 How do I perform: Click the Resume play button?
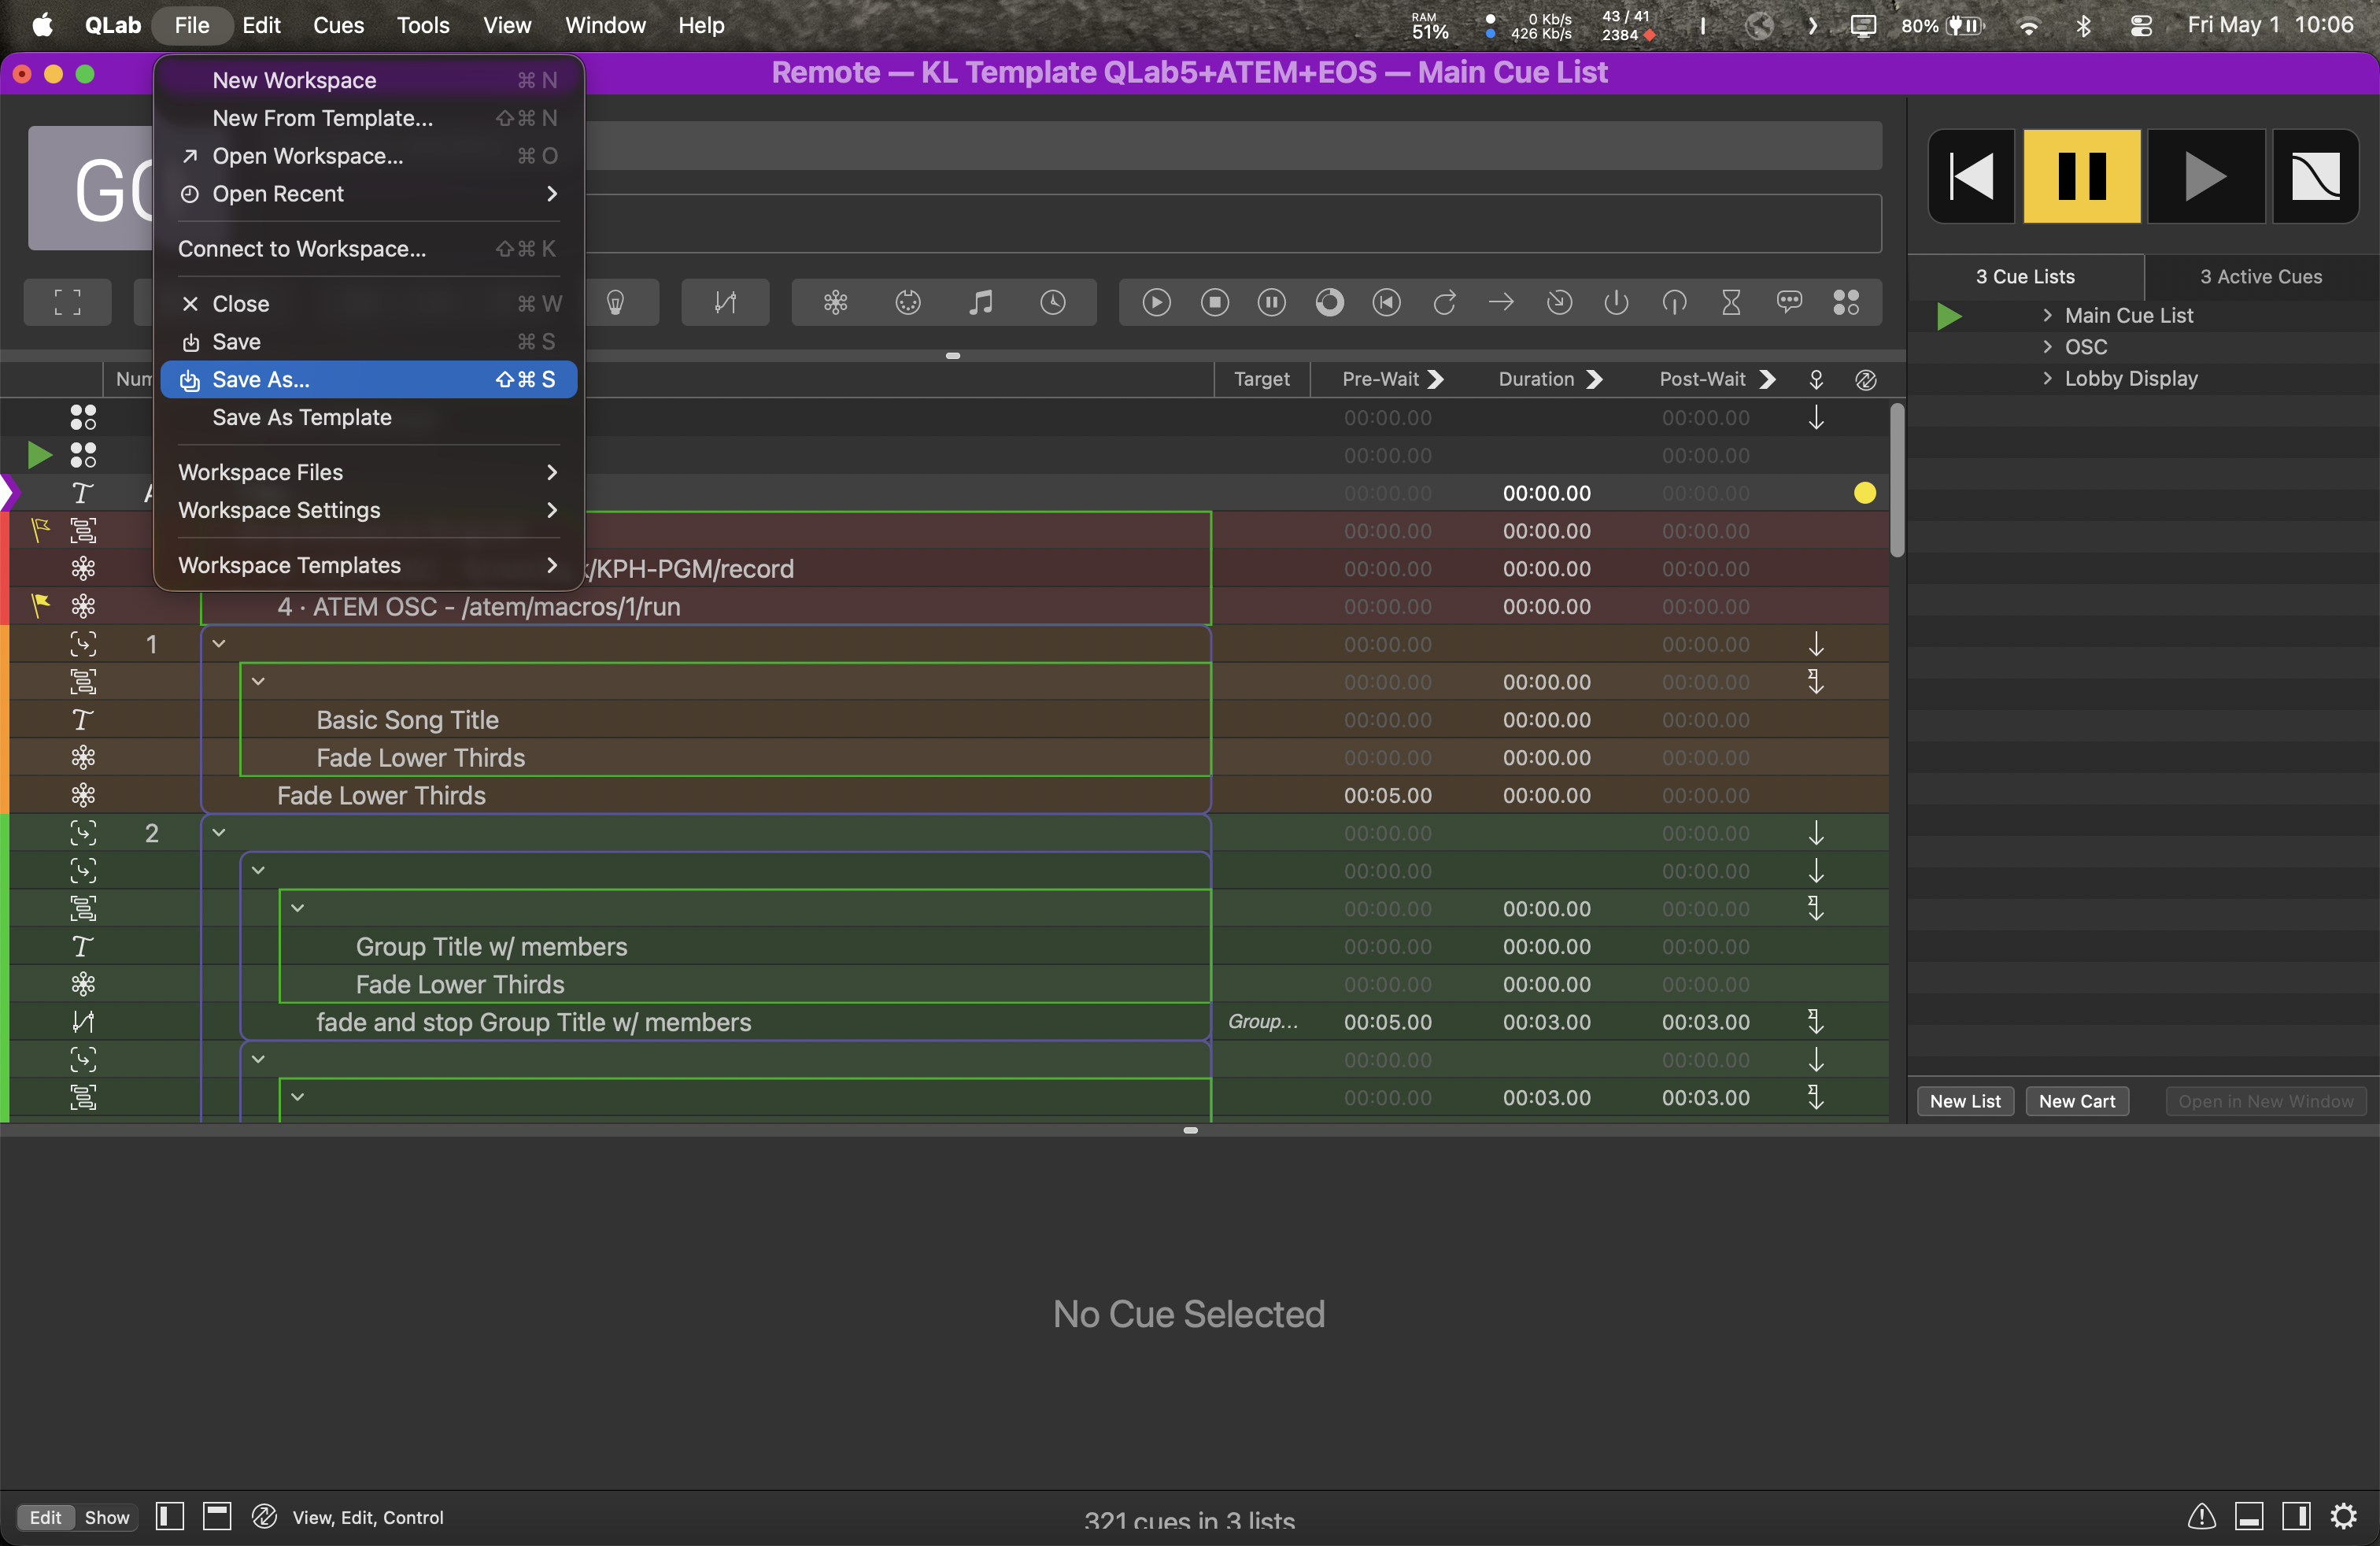2205,176
